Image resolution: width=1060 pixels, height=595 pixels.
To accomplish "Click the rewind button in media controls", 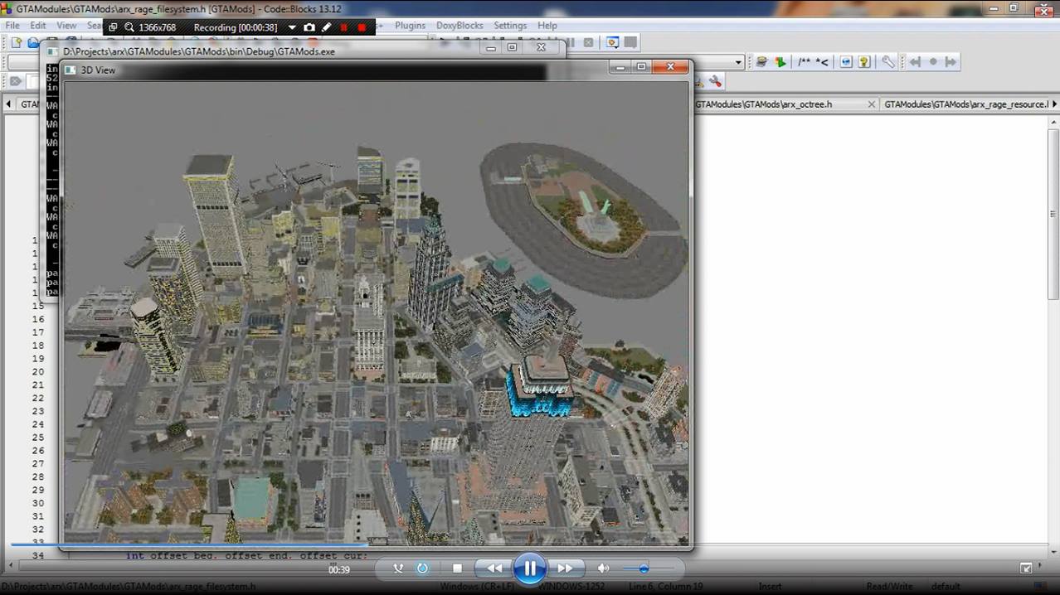I will pos(494,568).
